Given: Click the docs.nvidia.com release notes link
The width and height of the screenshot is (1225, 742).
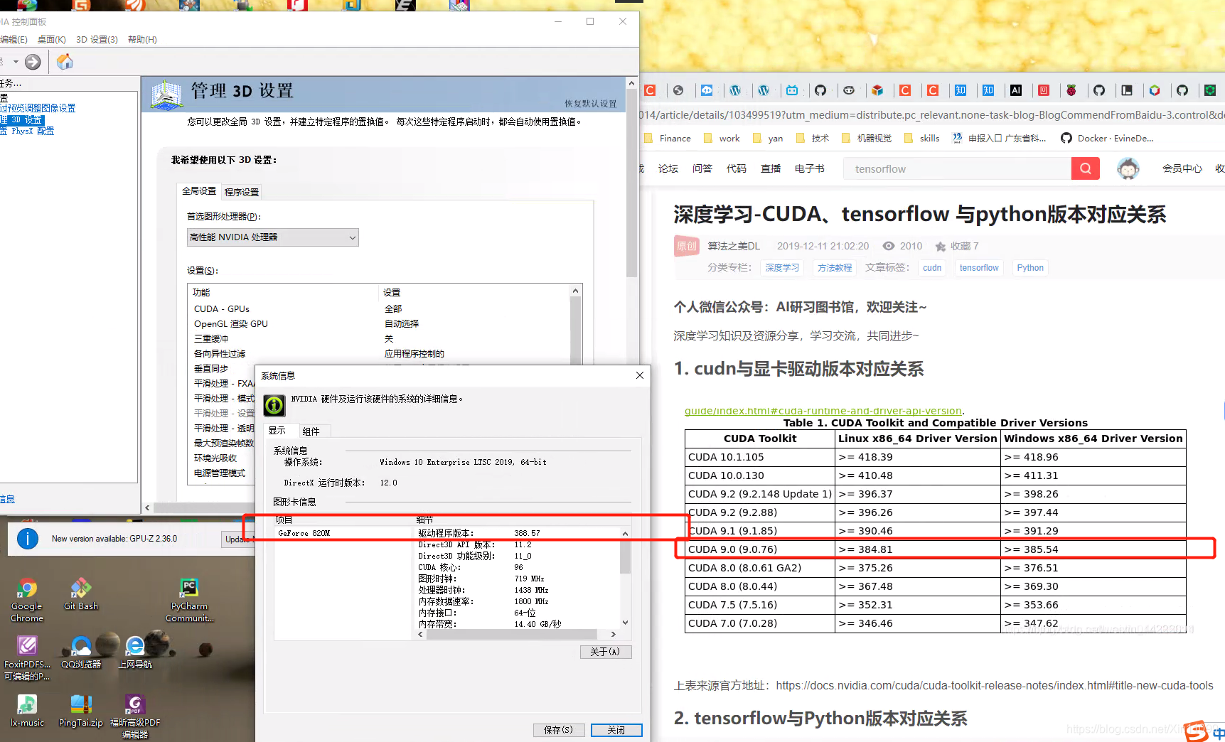Looking at the screenshot, I should click(995, 686).
